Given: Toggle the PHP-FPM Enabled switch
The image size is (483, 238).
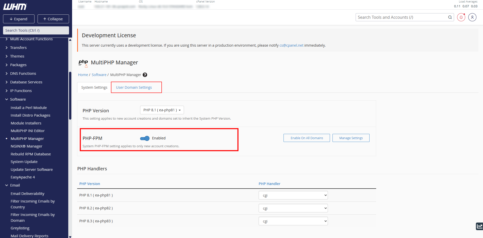Looking at the screenshot, I should point(145,138).
